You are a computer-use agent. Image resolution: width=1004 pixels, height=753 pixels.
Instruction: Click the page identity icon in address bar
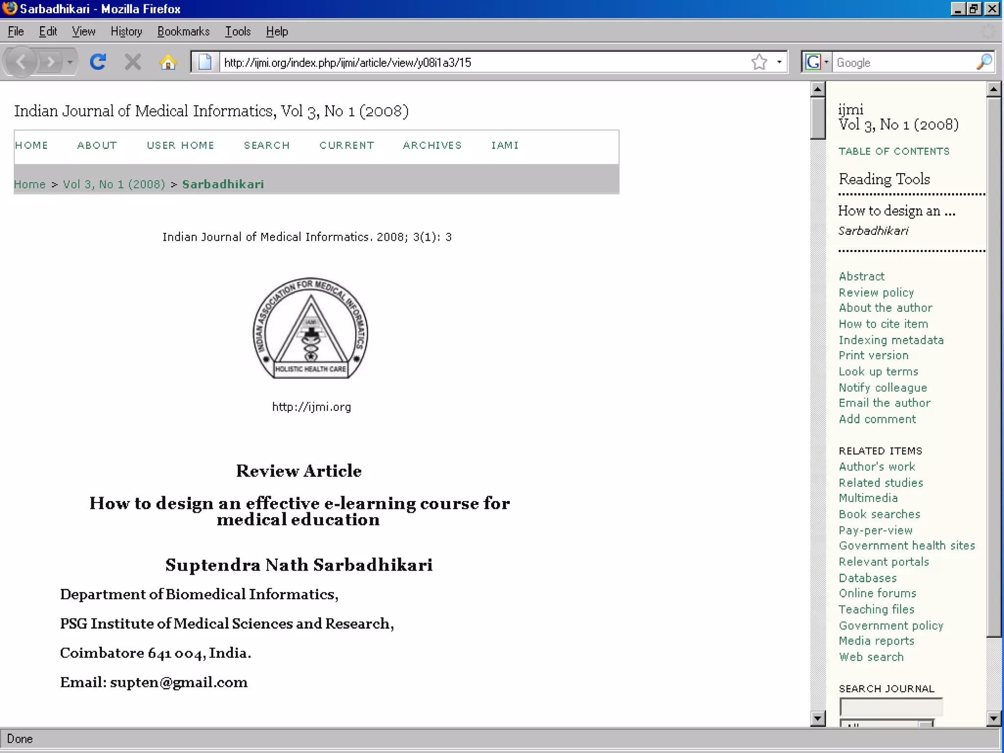205,62
